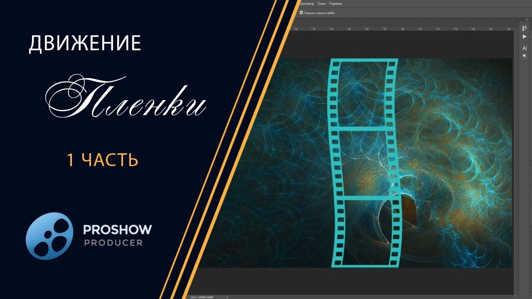The height and width of the screenshot is (299, 532).
Task: Open the Справка menu
Action: pyautogui.click(x=335, y=3)
